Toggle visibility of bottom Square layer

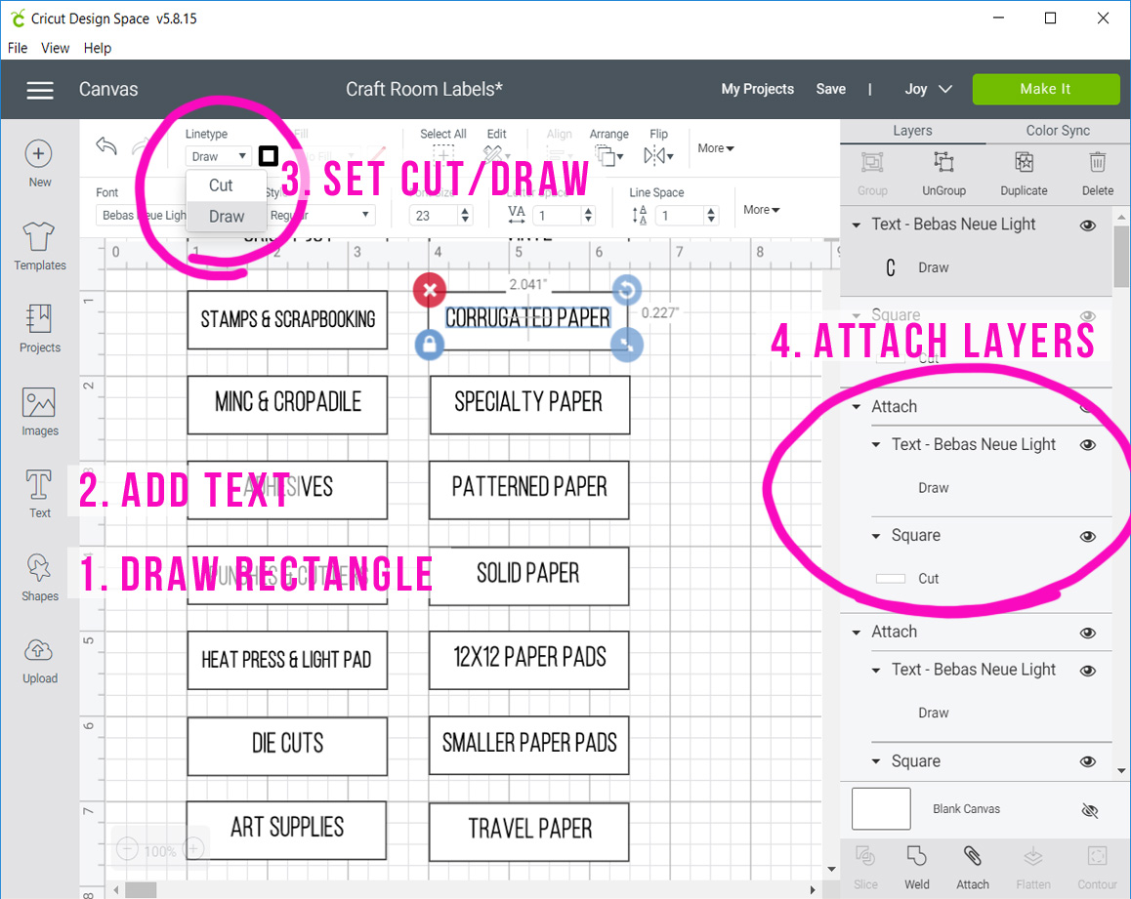tap(1088, 762)
